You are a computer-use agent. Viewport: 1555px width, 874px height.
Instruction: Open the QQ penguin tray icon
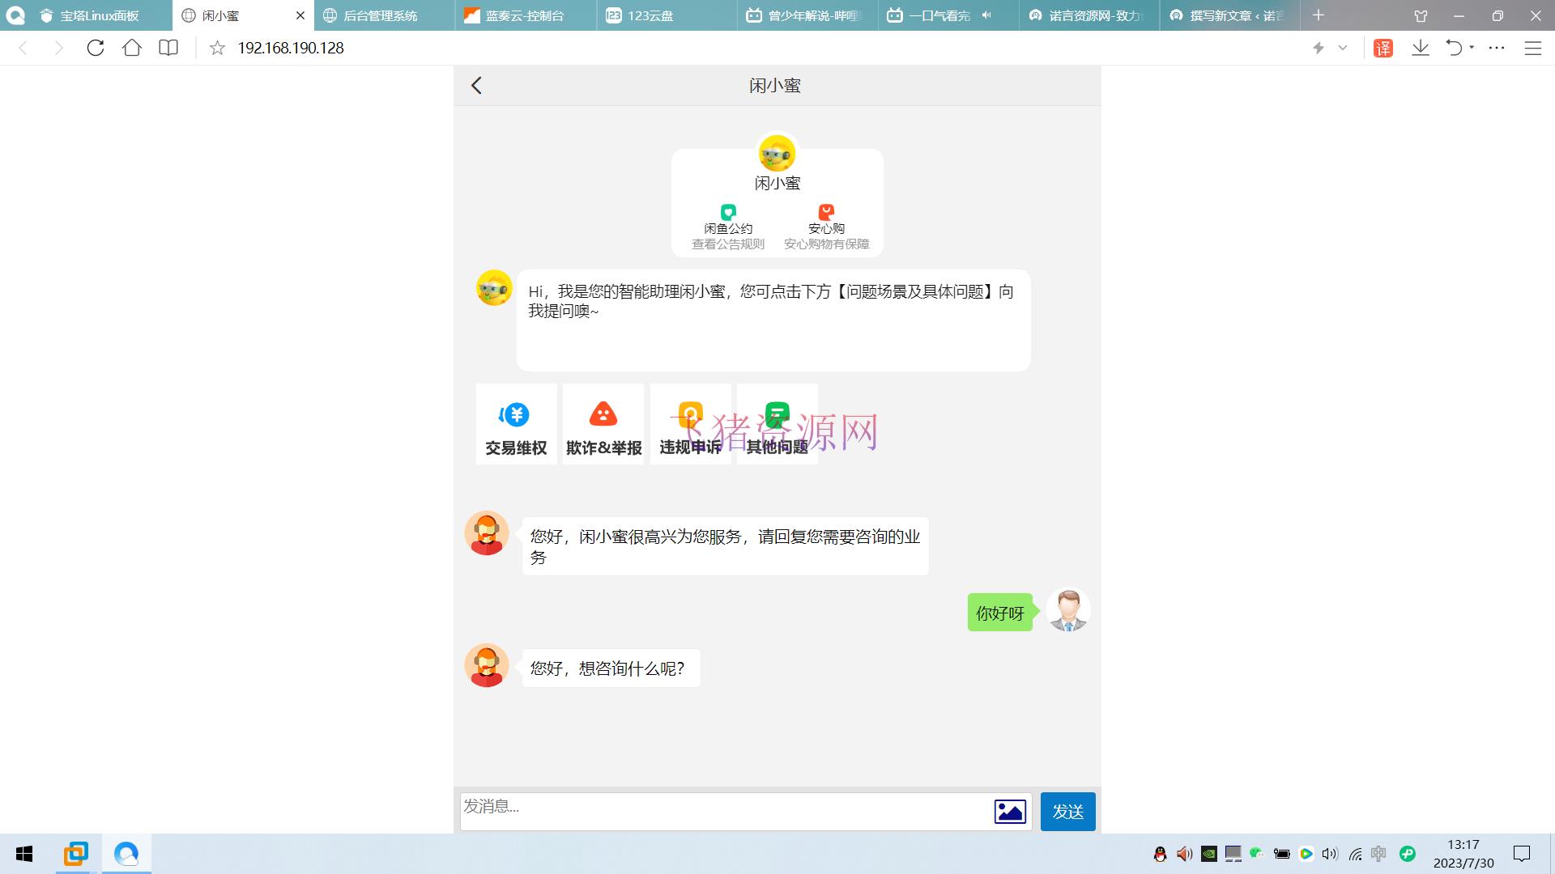[1161, 854]
